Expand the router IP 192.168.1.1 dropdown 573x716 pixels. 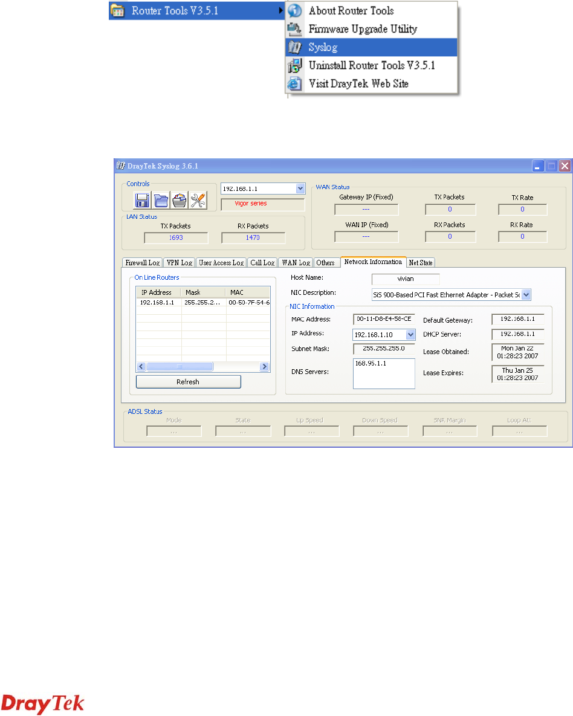coord(300,188)
